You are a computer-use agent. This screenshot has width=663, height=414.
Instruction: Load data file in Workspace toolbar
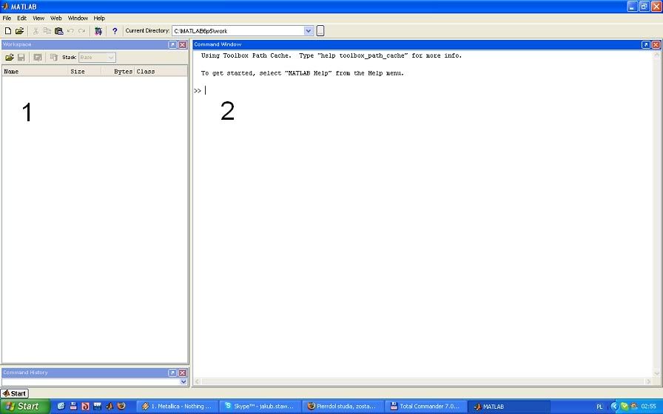[x=10, y=58]
